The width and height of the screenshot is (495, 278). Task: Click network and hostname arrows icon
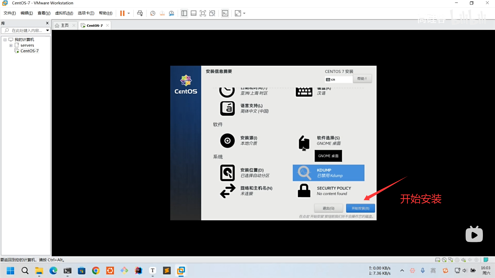[x=227, y=191]
